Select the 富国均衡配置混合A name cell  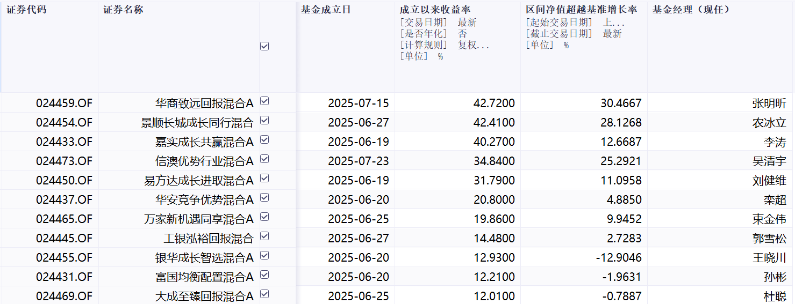click(x=204, y=277)
